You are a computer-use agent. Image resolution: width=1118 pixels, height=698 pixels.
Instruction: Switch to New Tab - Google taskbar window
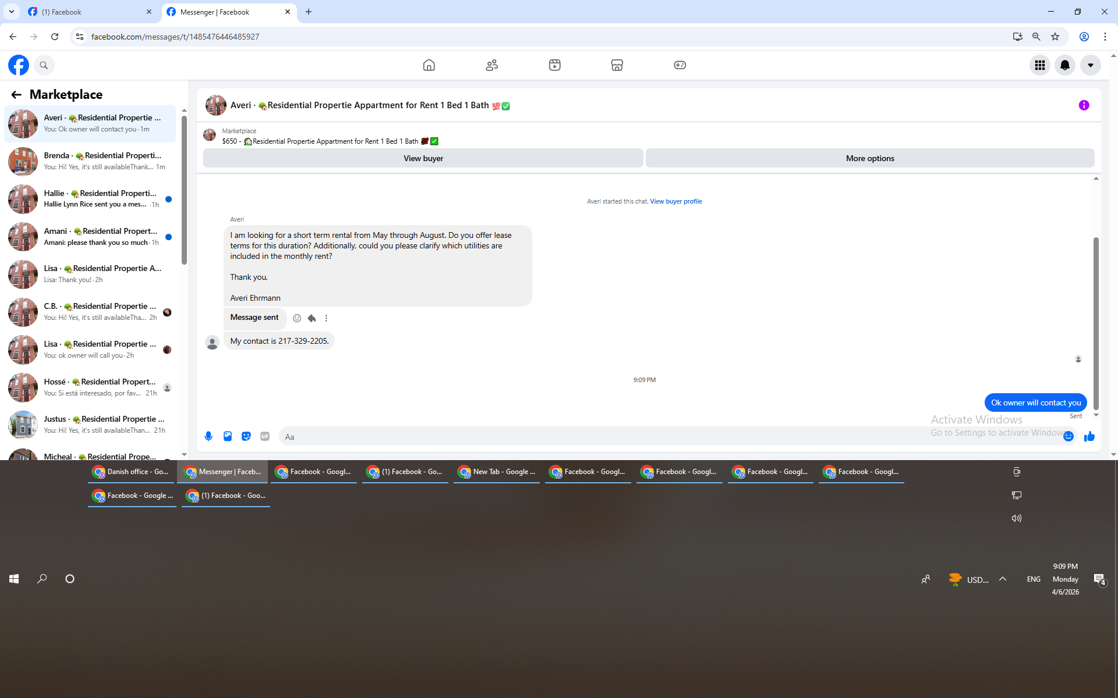(x=497, y=472)
